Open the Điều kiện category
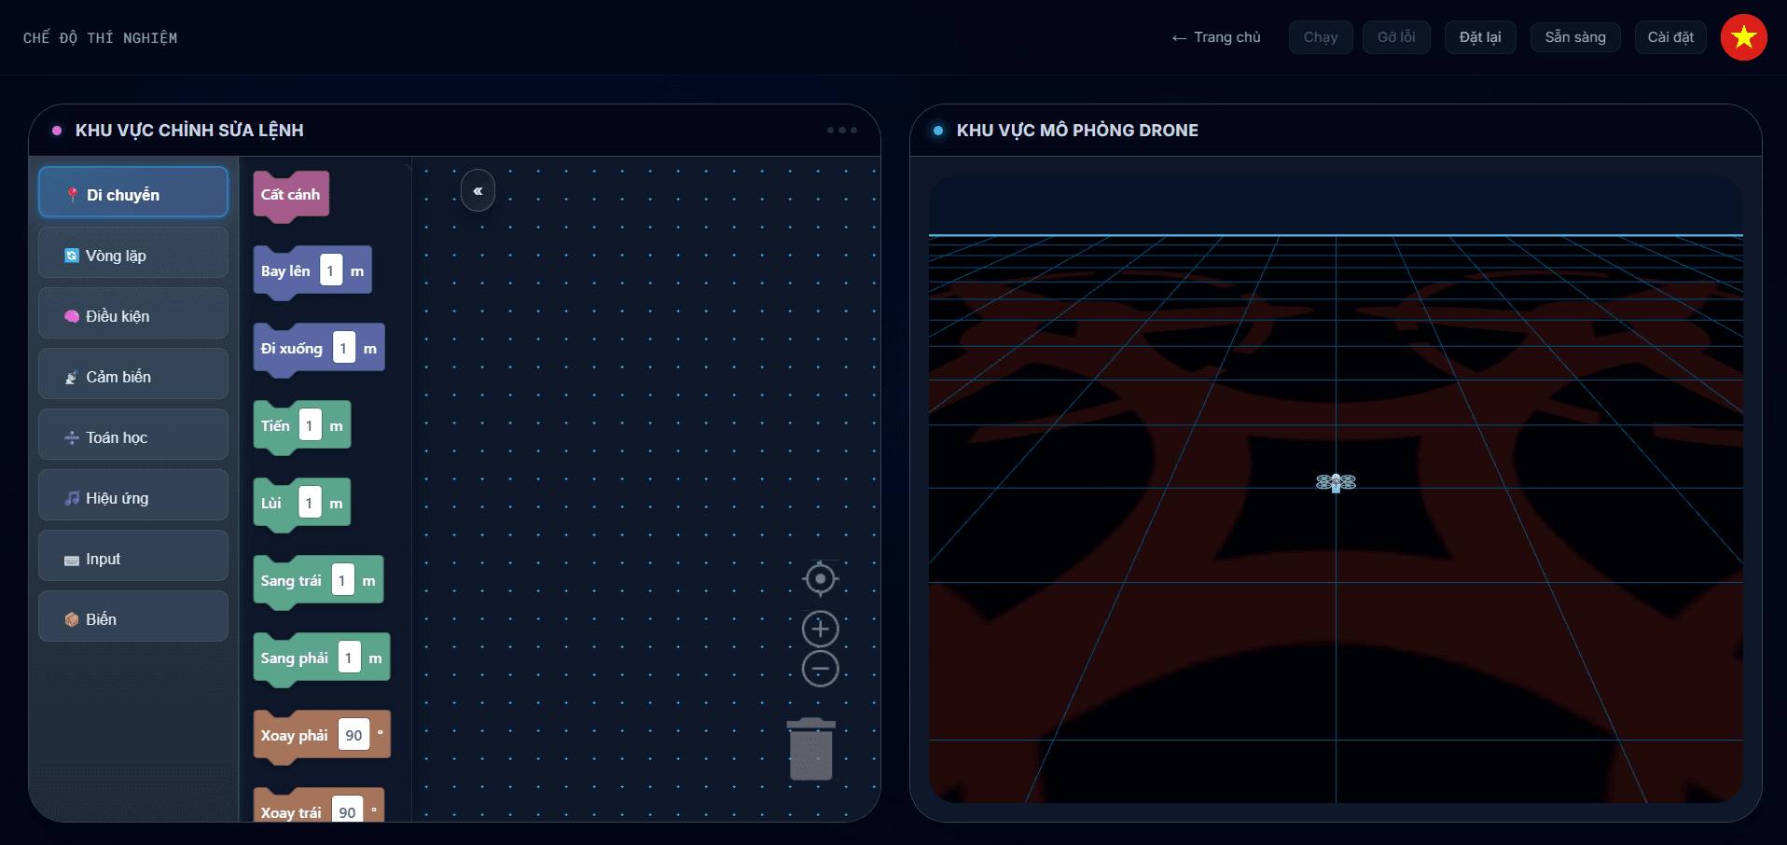The height and width of the screenshot is (845, 1787). click(x=133, y=313)
